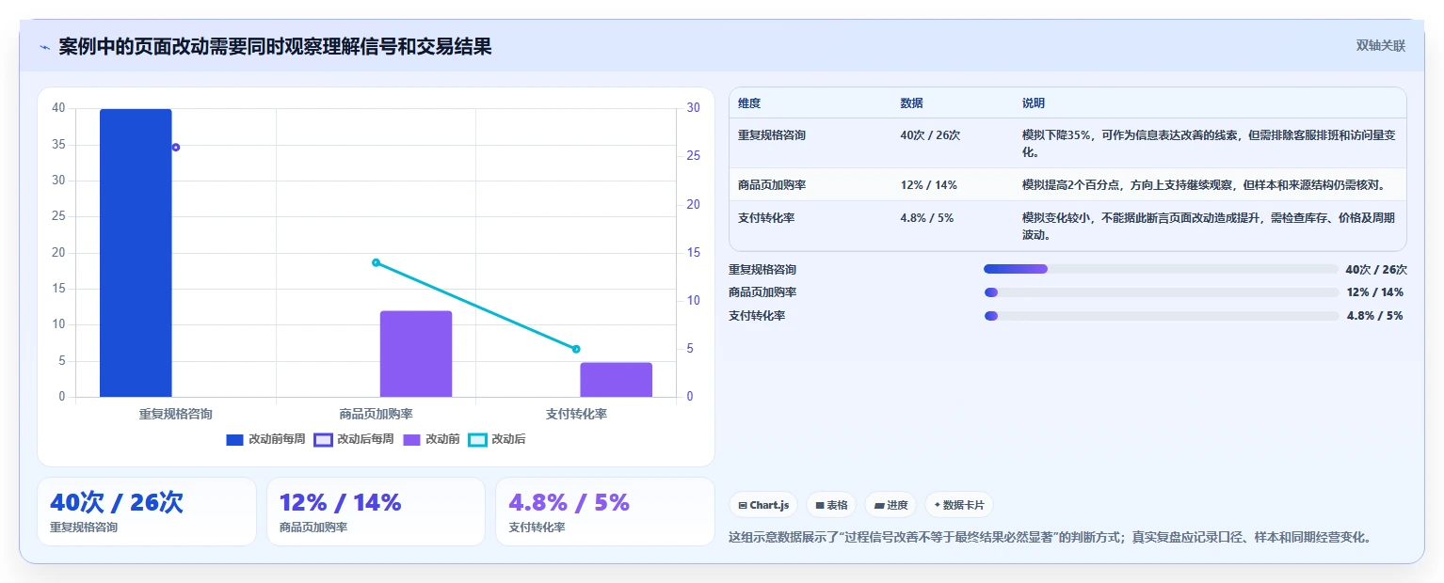
Task: Click the data point above 重复规格咨询 bar
Action: [x=175, y=147]
